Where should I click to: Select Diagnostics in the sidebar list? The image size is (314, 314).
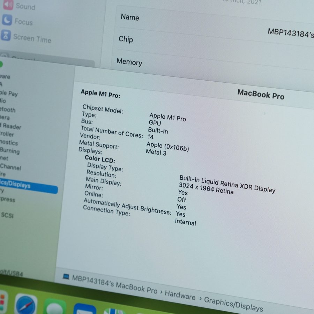pos(9,142)
